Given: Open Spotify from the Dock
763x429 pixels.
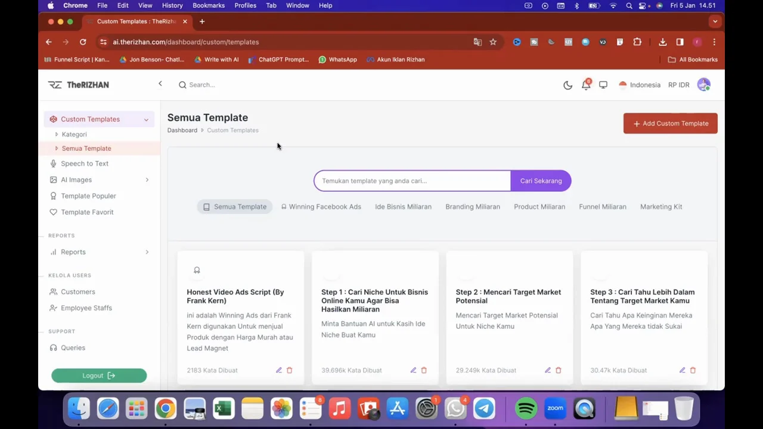Looking at the screenshot, I should coord(526,408).
